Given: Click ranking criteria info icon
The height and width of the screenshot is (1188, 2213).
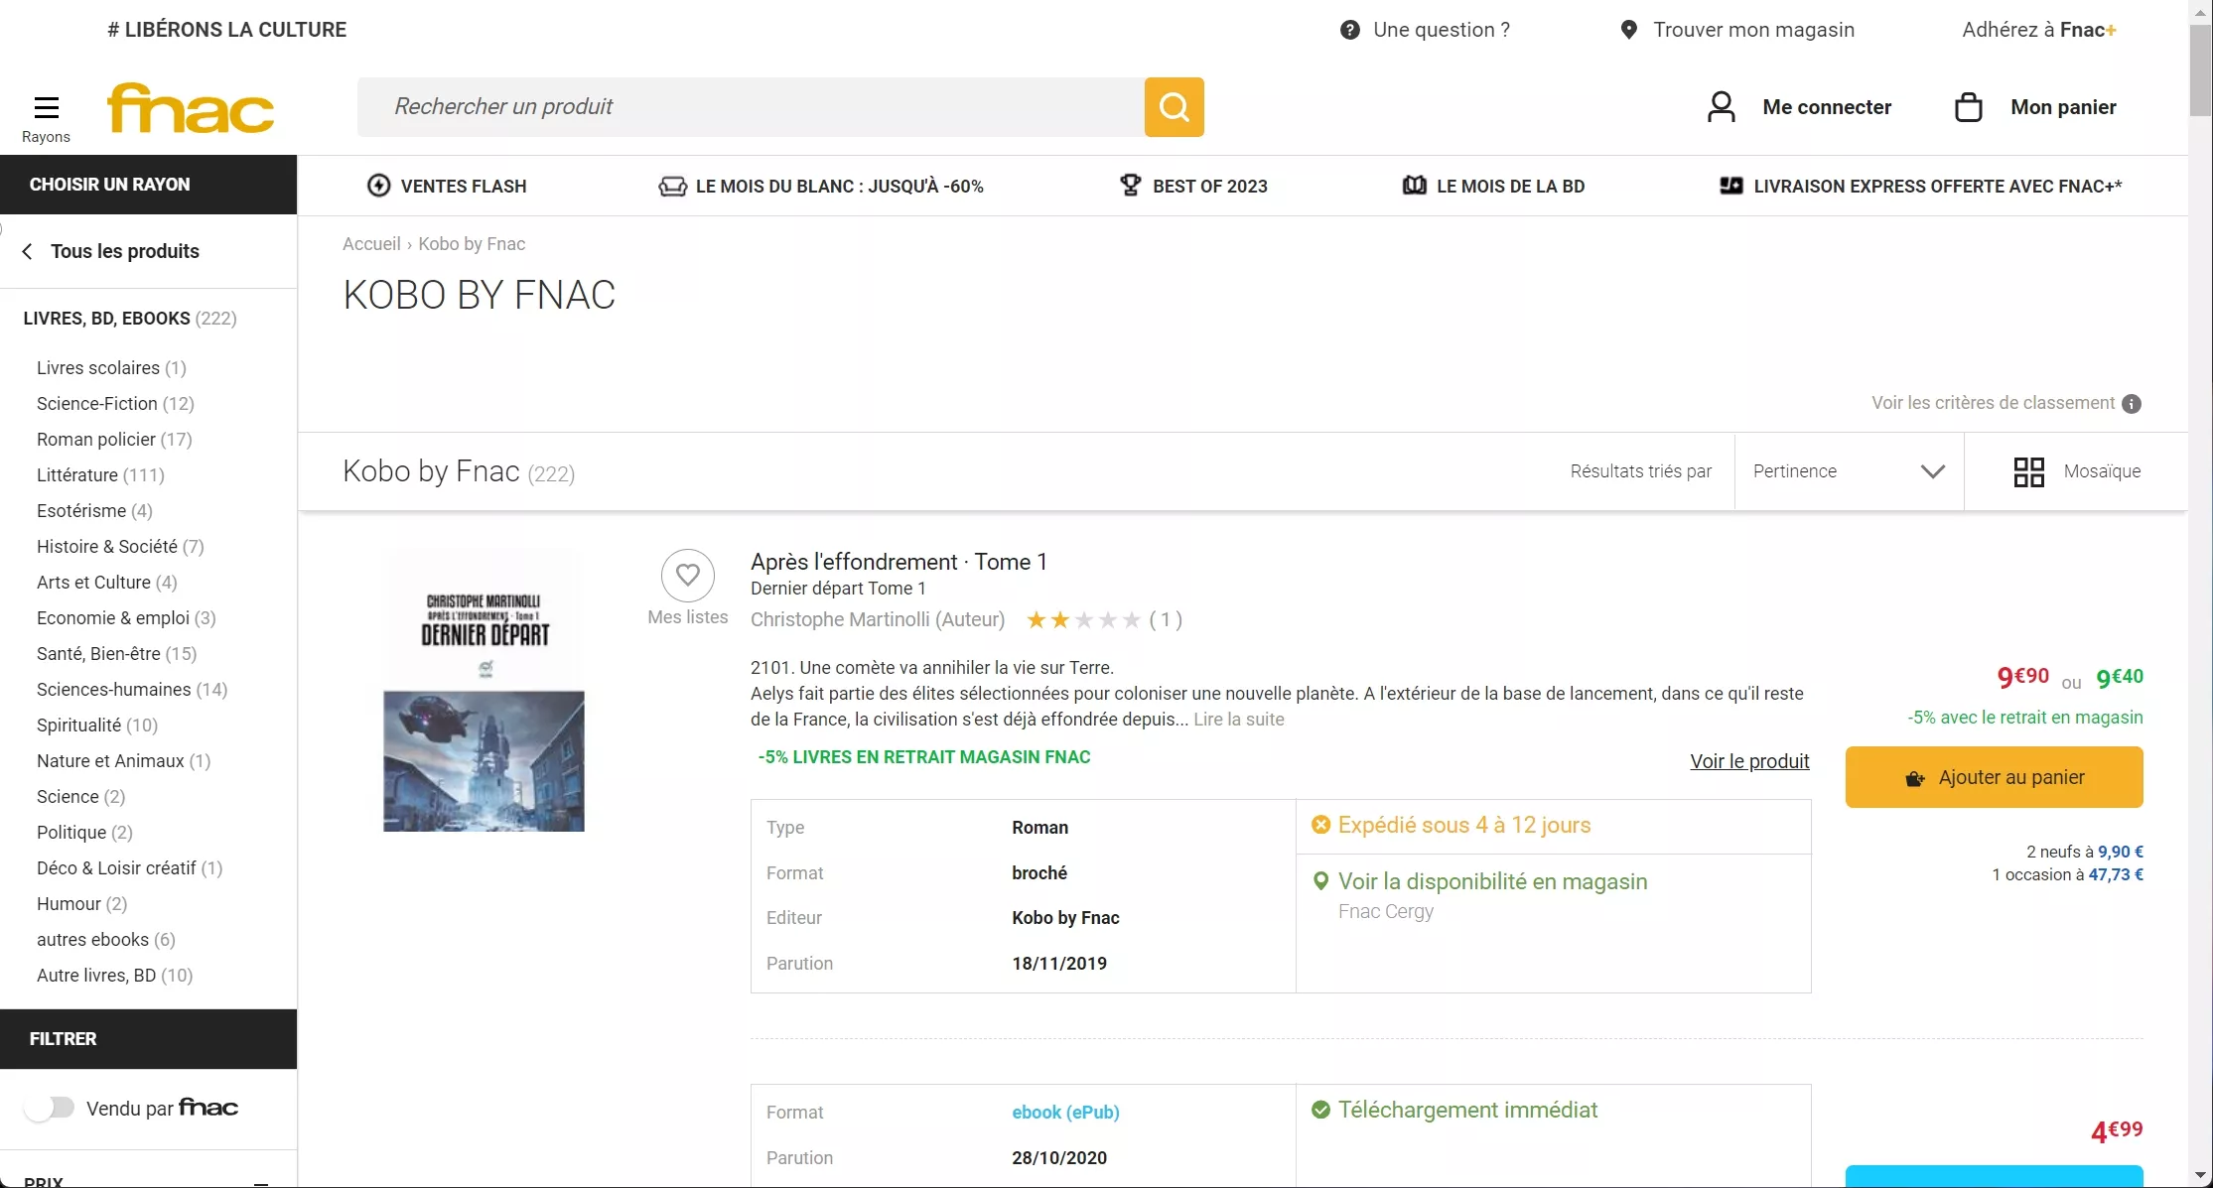Looking at the screenshot, I should (2132, 404).
